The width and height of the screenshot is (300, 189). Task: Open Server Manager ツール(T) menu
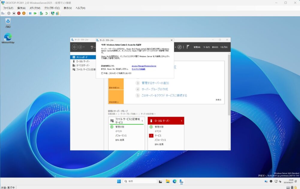(x=206, y=47)
